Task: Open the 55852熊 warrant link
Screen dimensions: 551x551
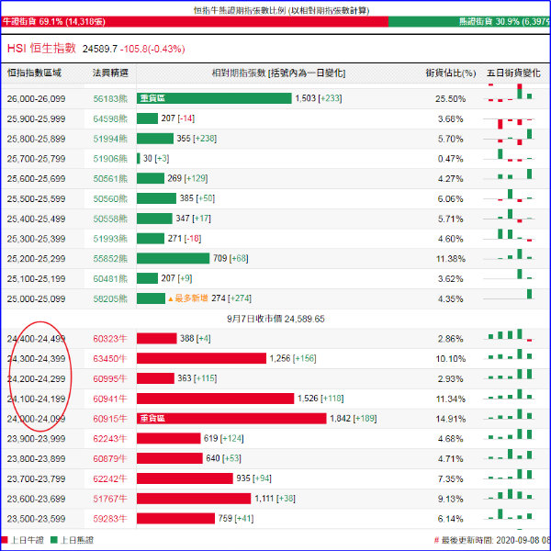Action: coord(110,259)
